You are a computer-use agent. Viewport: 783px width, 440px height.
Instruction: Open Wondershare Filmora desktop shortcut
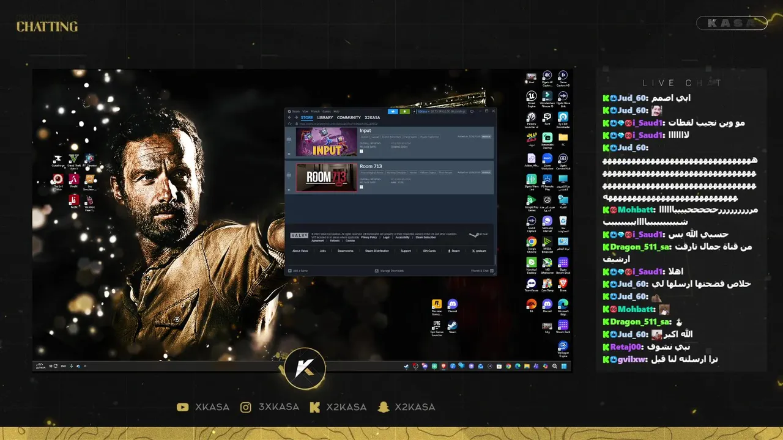[547, 98]
